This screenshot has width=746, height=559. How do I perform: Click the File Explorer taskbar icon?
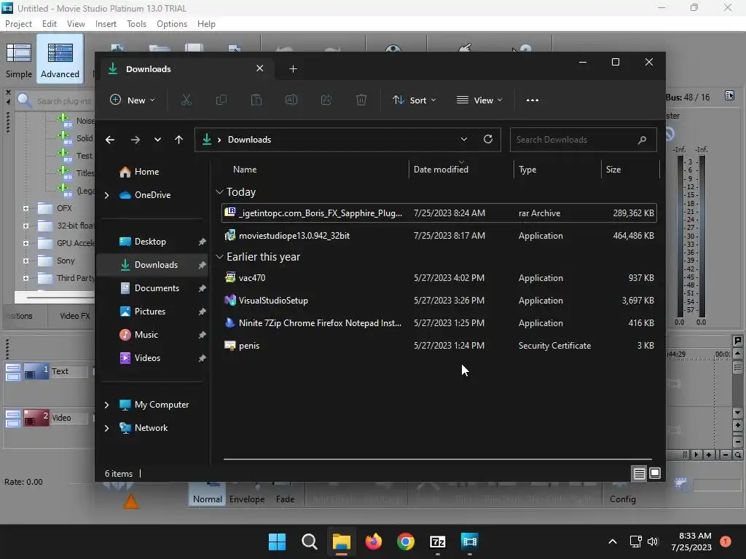pos(341,542)
